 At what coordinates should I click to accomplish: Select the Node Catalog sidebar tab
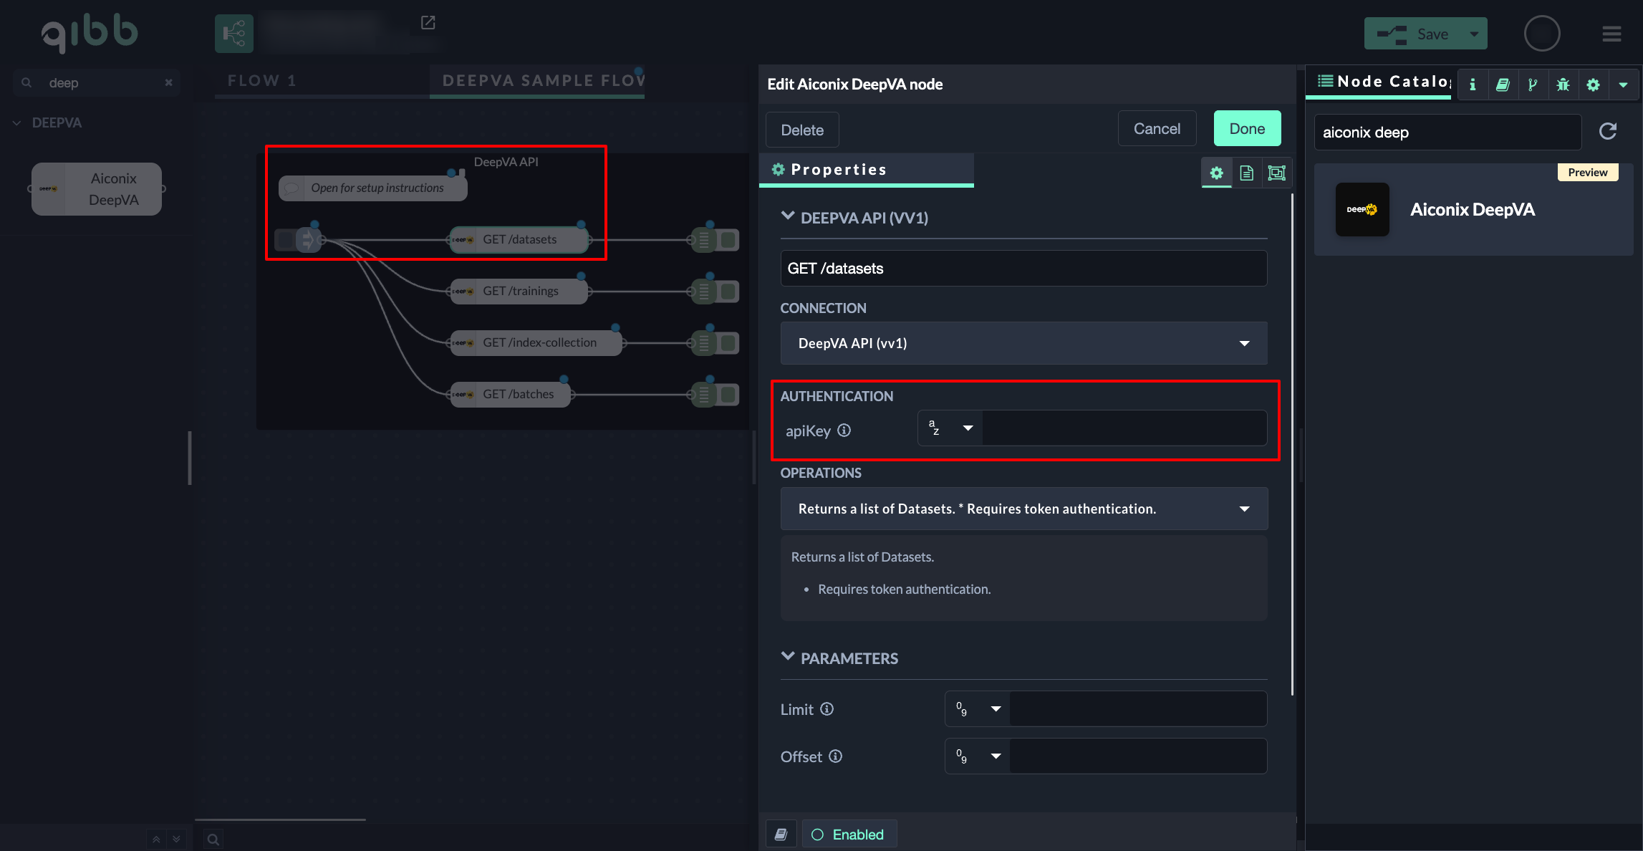click(1382, 82)
